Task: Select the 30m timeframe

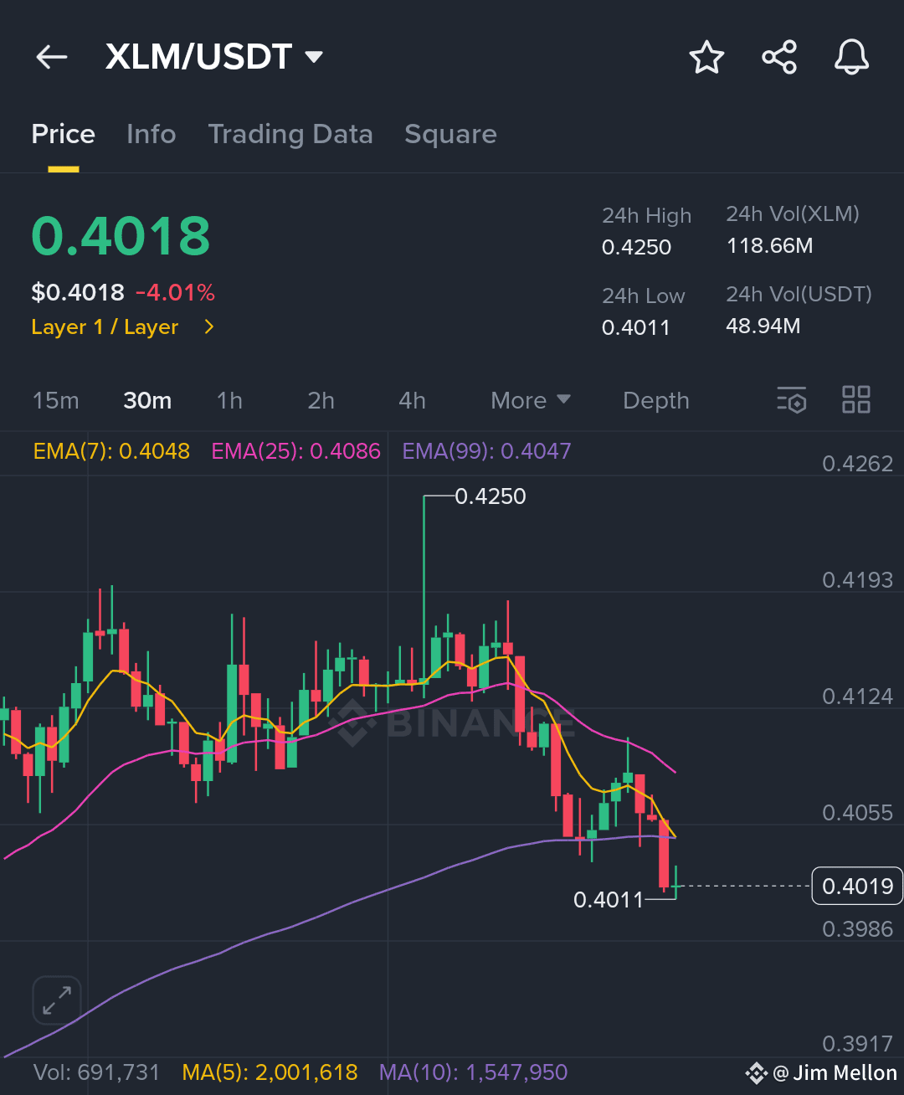Action: 147,400
